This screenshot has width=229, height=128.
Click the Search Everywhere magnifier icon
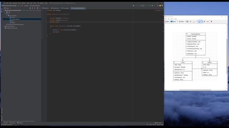(x=158, y=6)
